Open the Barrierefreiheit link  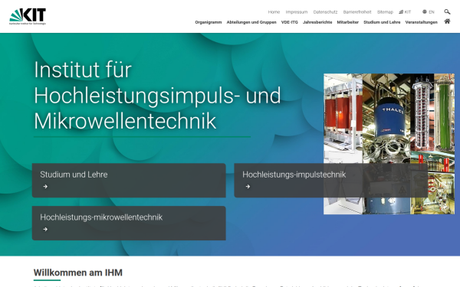[357, 12]
